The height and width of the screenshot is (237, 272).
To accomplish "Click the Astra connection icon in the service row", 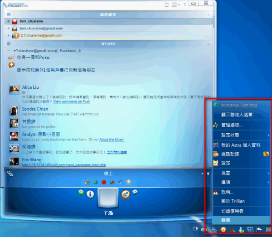I will point(87,182).
